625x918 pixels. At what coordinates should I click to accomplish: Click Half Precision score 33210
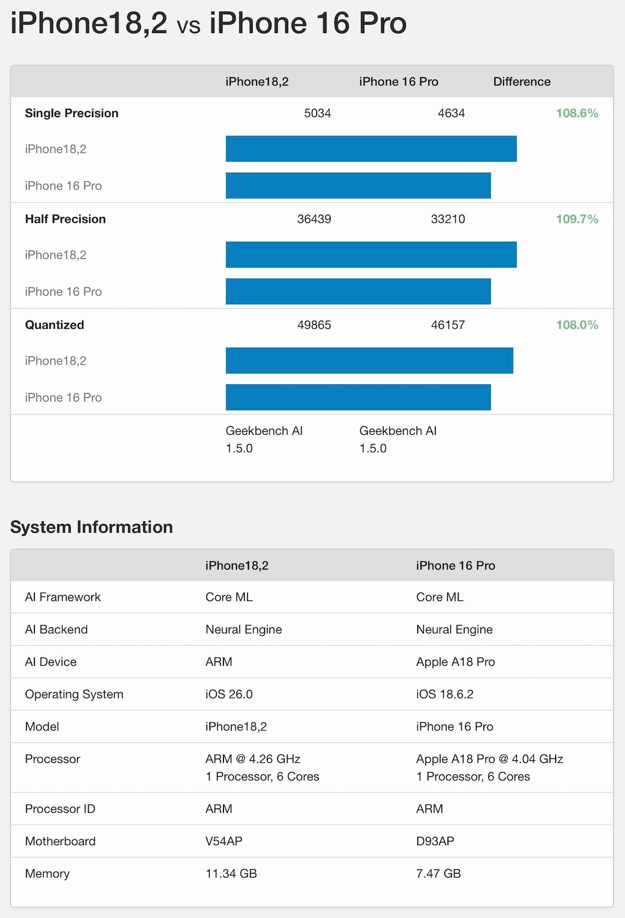448,219
